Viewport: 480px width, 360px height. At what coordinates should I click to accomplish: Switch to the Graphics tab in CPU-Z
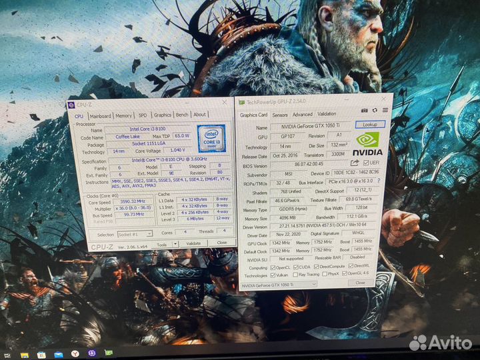(163, 115)
